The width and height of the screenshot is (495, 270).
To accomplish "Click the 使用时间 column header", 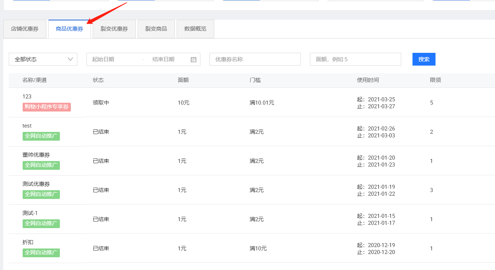I will 368,80.
